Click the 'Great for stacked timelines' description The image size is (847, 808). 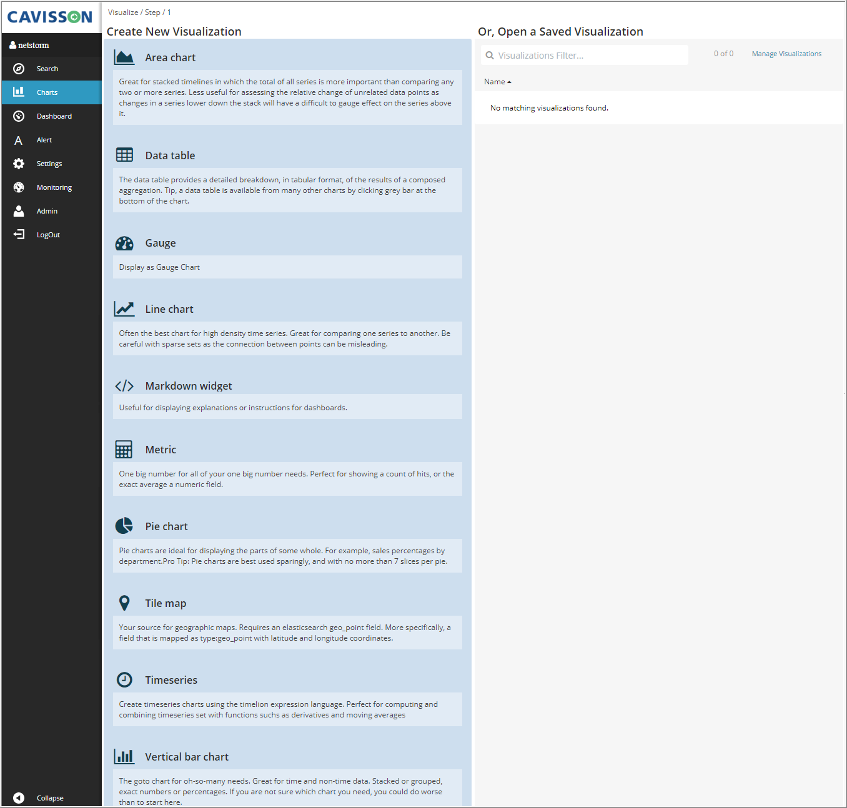pos(287,97)
